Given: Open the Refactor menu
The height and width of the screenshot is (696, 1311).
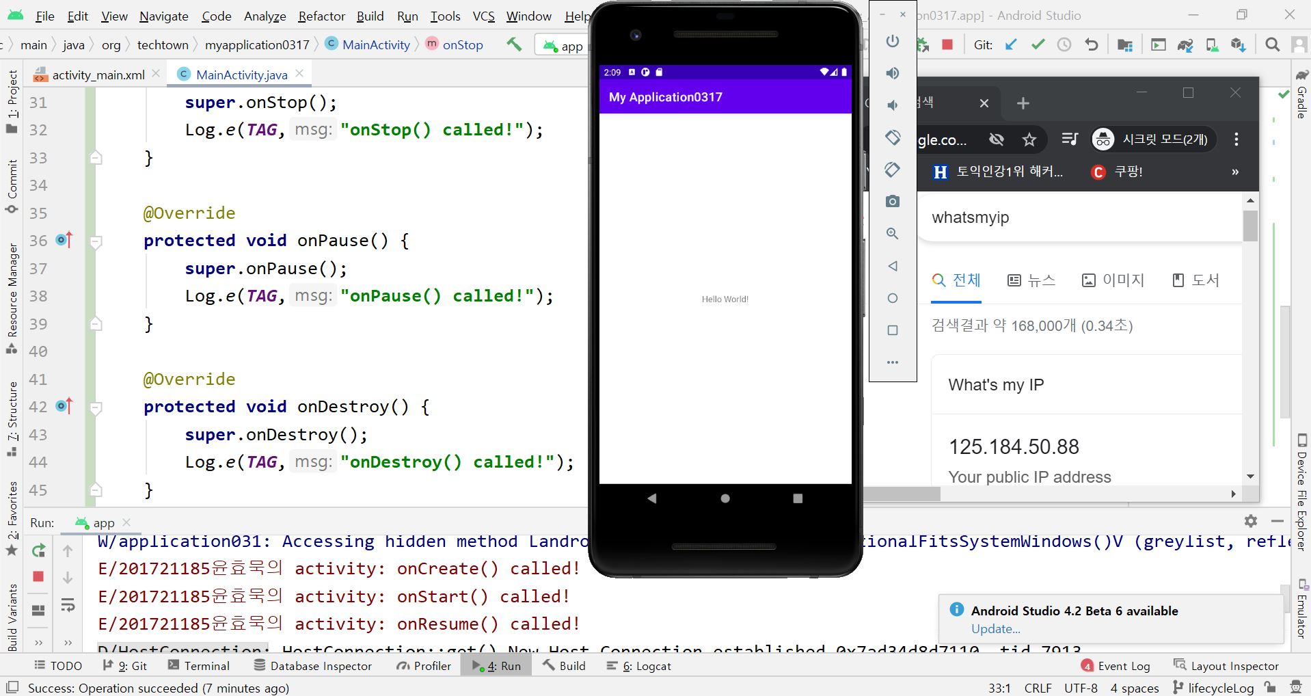Looking at the screenshot, I should coord(321,16).
